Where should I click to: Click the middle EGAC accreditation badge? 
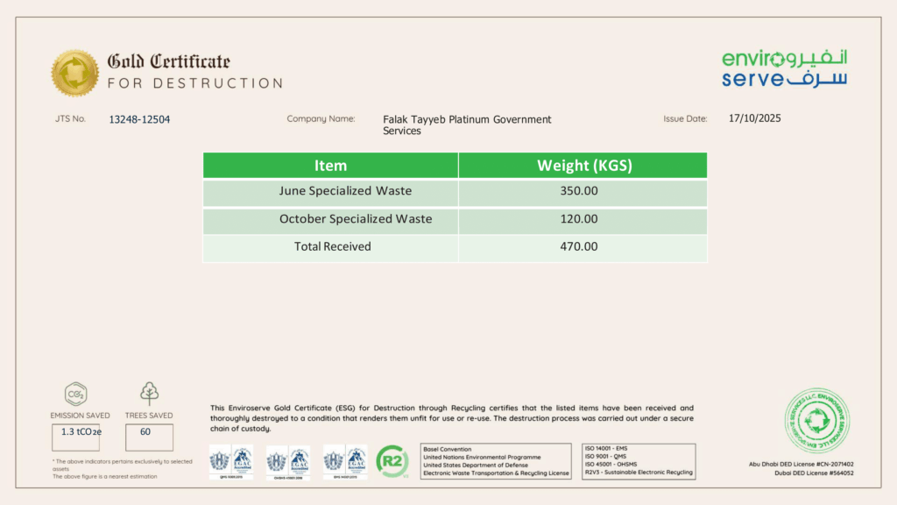[x=287, y=461]
